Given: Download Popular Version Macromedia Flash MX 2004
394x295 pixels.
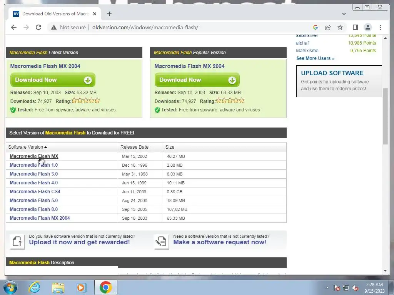Looking at the screenshot, I should click(x=197, y=80).
